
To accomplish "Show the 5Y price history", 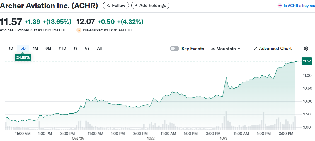I will point(87,48).
